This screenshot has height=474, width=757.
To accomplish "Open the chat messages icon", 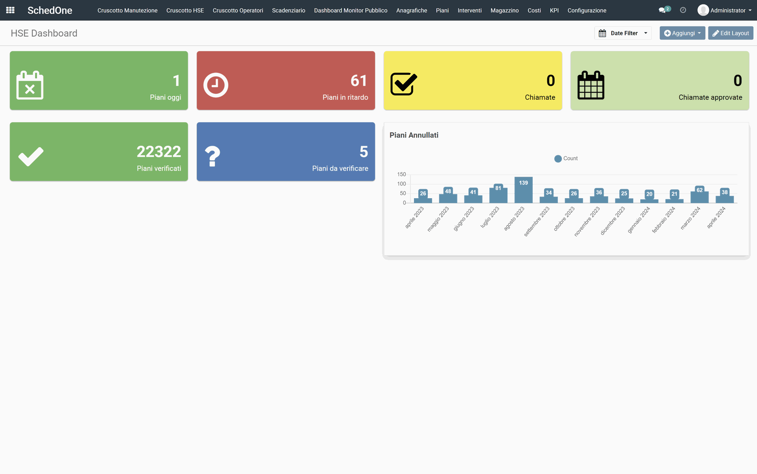I will pos(662,10).
